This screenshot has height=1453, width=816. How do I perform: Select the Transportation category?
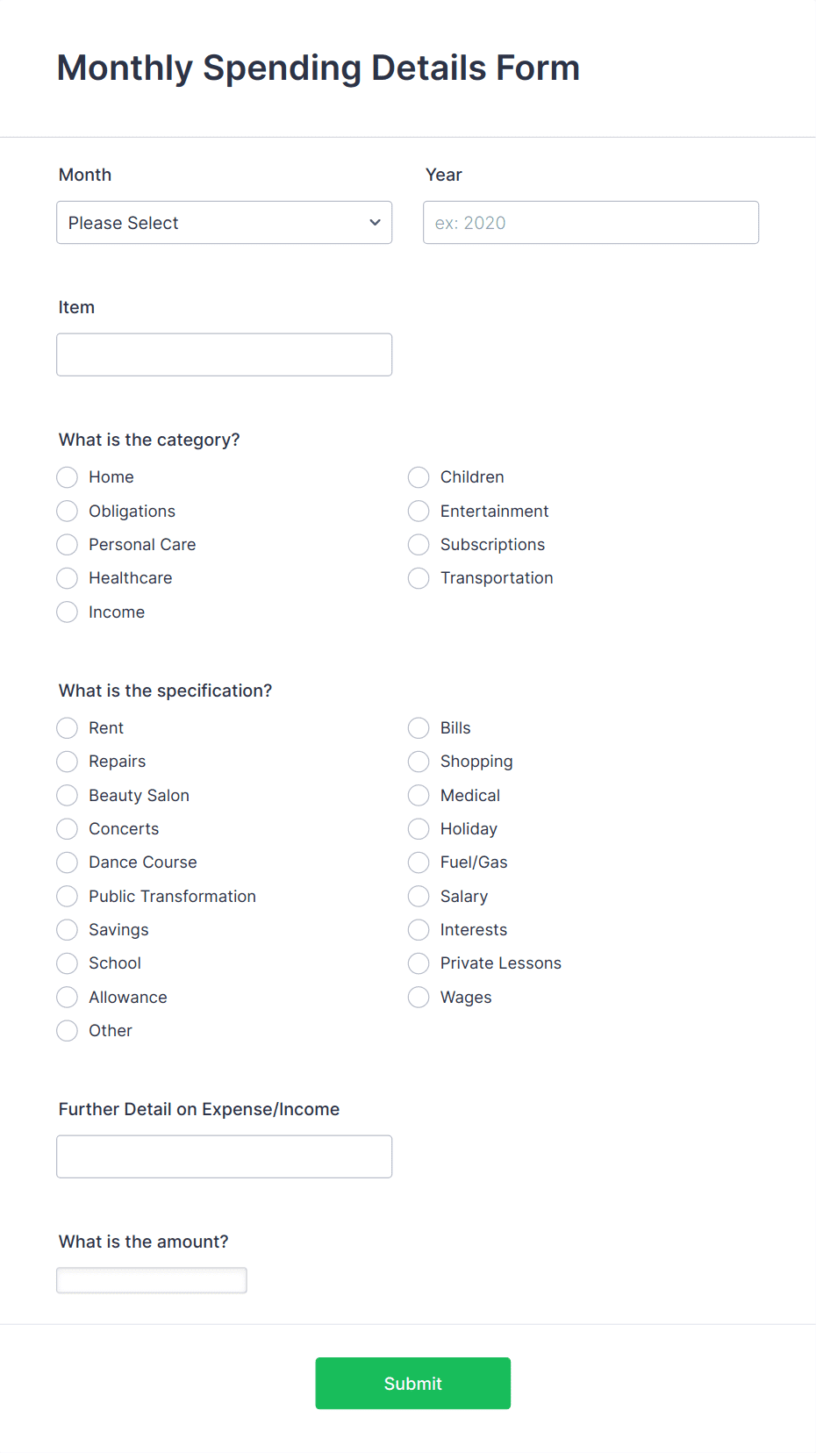click(x=419, y=577)
